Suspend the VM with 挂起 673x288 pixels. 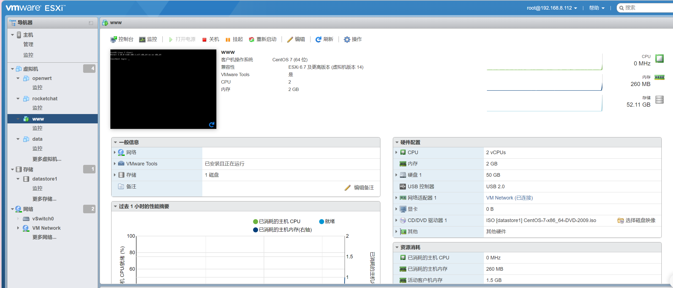coord(234,39)
